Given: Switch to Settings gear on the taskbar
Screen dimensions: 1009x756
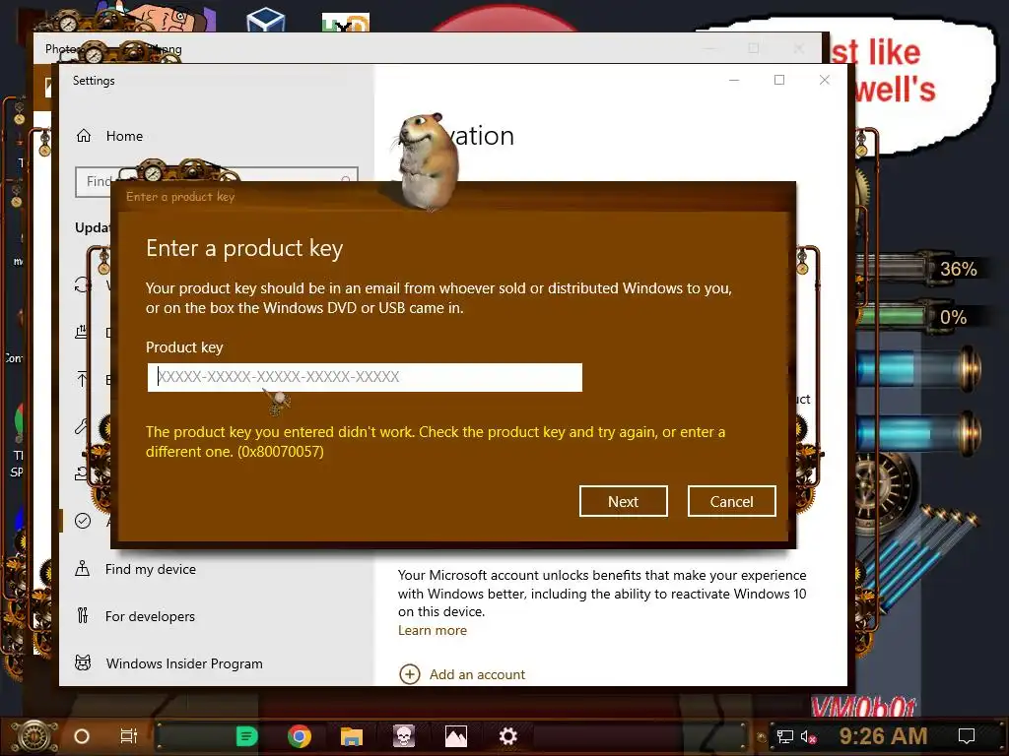Looking at the screenshot, I should click(x=508, y=736).
